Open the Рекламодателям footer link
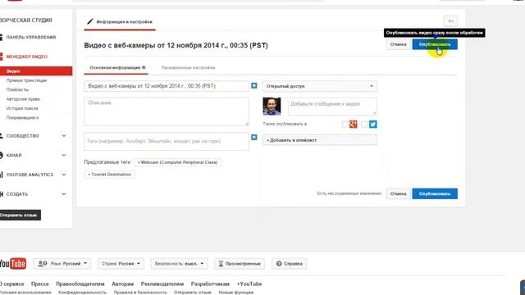This screenshot has width=525, height=295. coord(162,284)
